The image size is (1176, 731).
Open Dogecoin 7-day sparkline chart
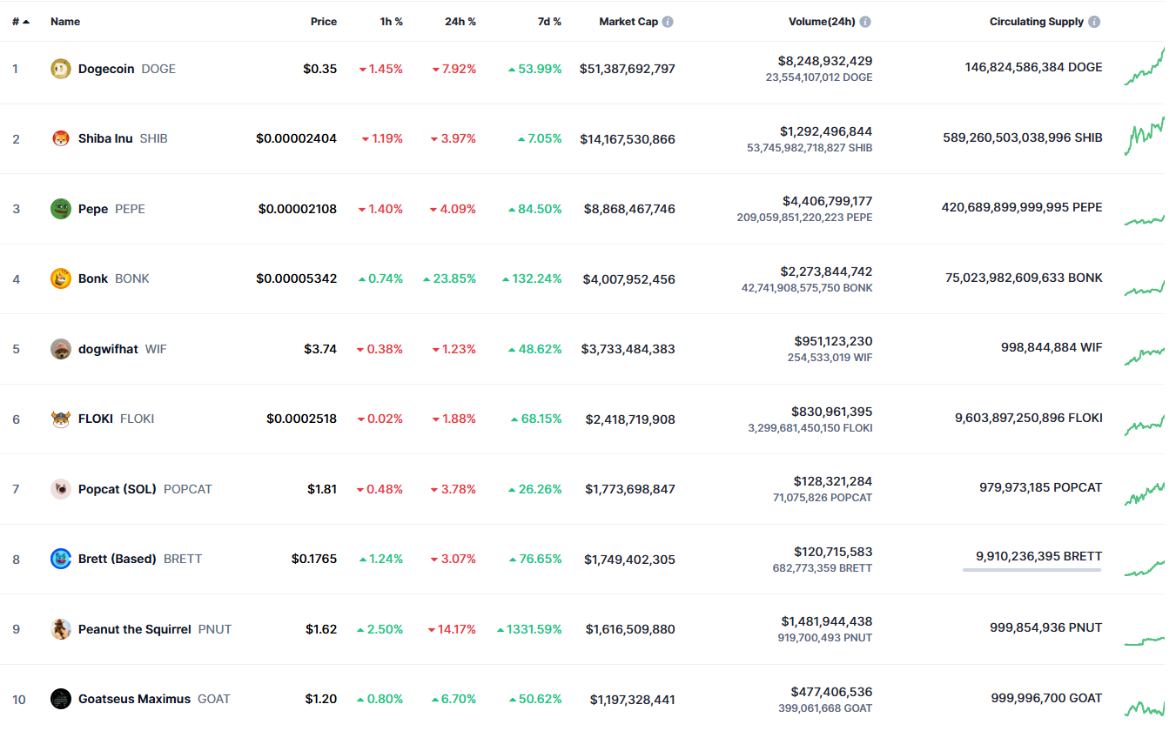[x=1144, y=68]
